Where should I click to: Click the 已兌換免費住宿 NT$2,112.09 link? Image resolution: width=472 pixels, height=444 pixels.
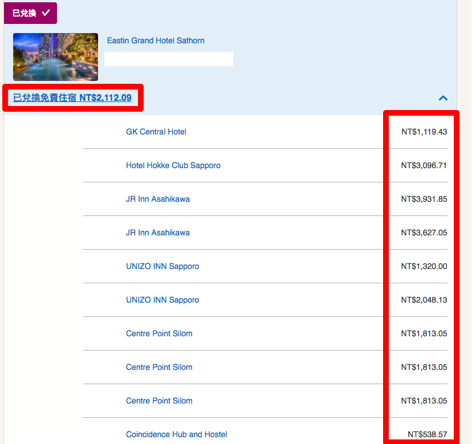(x=72, y=97)
